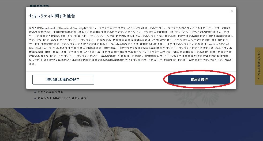Select the あなたの連絡先情報 list entry

[51, 92]
